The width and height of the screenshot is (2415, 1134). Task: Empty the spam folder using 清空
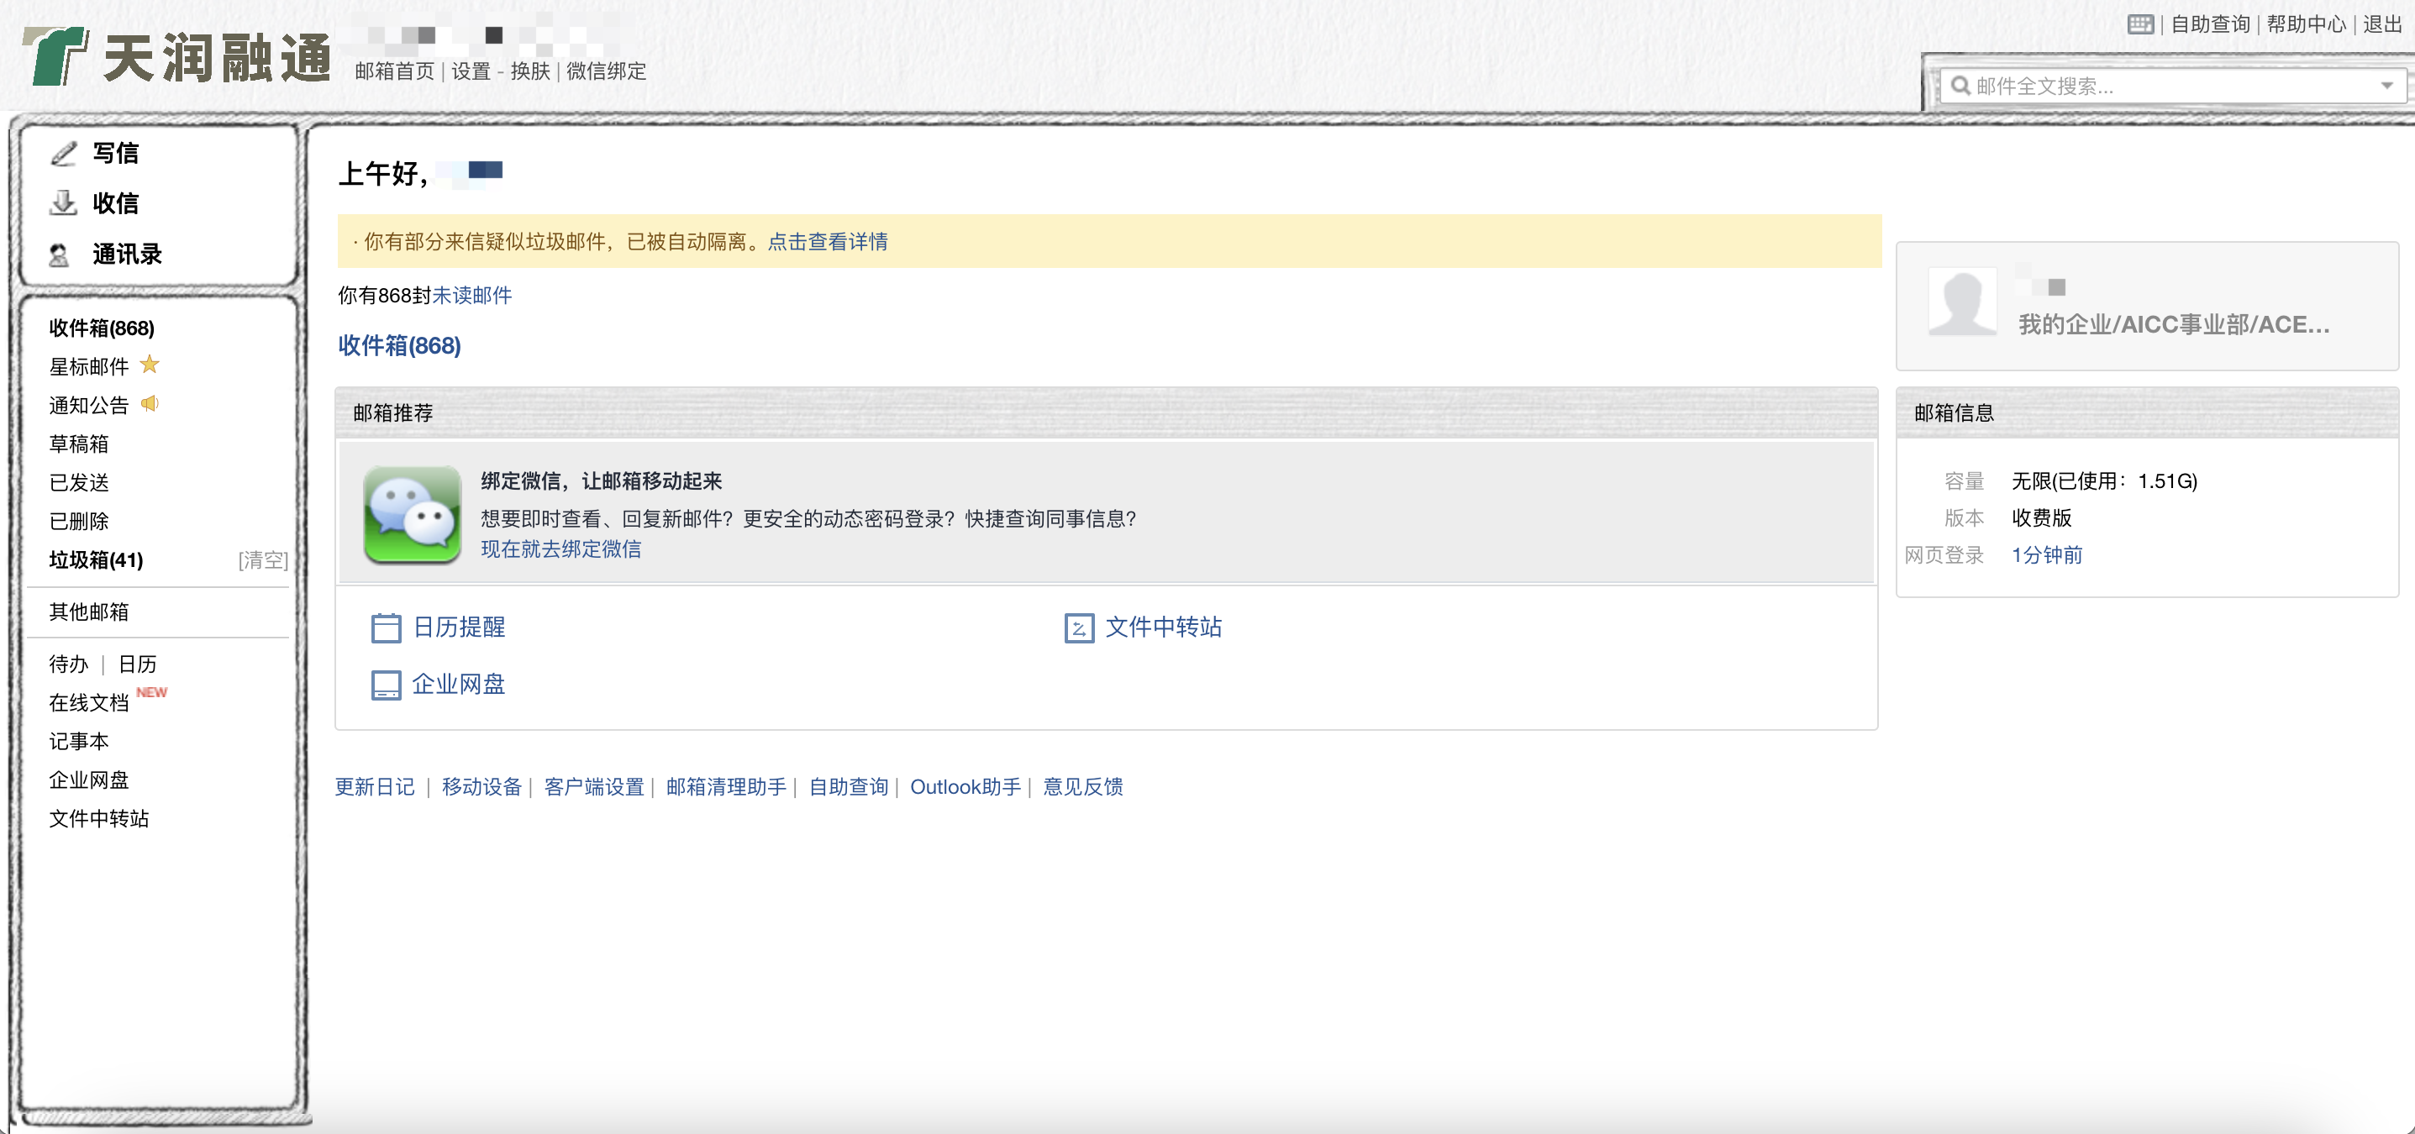(x=262, y=560)
